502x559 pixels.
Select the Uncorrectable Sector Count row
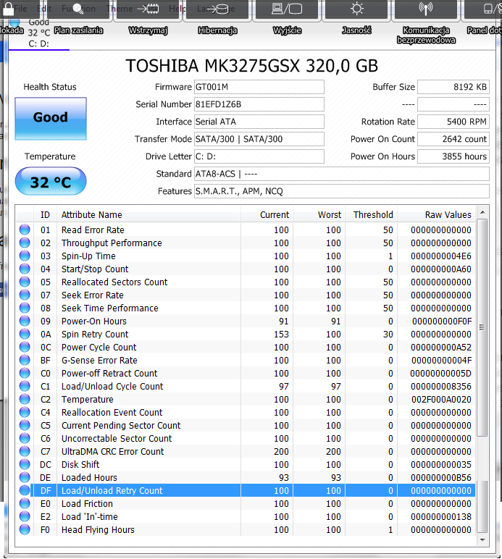pyautogui.click(x=246, y=438)
